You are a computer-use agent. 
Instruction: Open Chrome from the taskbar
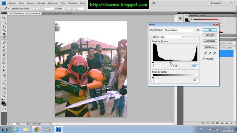coord(37,130)
